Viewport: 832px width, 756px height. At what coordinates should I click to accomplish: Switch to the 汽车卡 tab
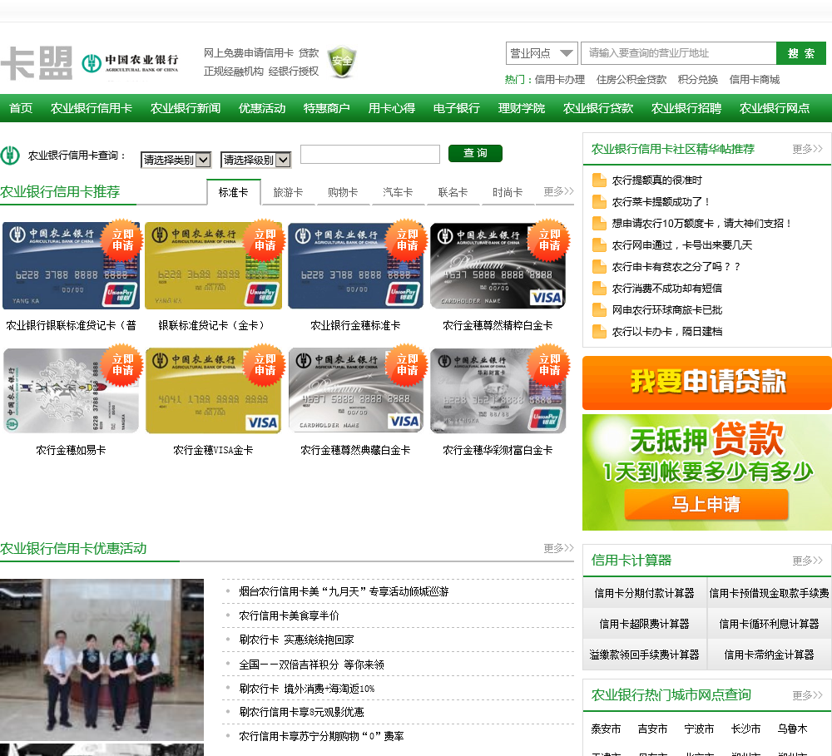(x=398, y=193)
